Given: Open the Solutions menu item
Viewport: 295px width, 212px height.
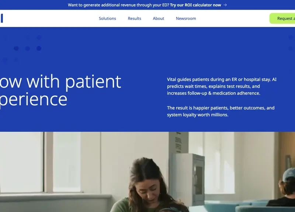Looking at the screenshot, I should coord(107,18).
